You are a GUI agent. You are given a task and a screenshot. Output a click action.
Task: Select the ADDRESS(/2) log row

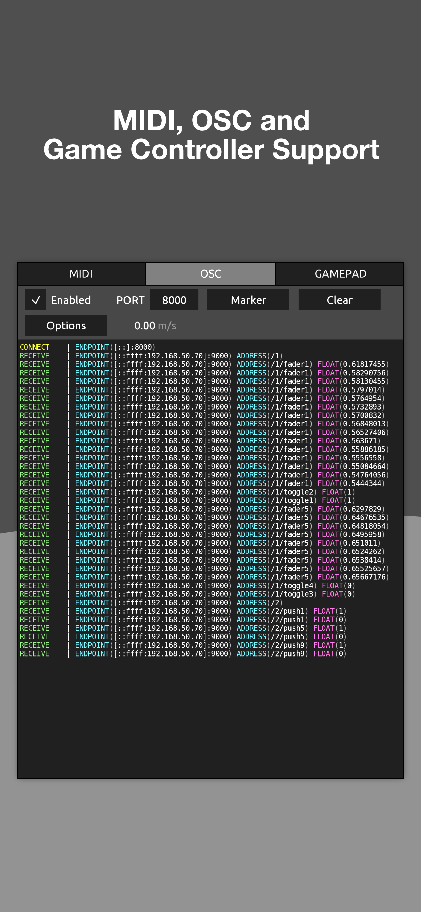(151, 602)
